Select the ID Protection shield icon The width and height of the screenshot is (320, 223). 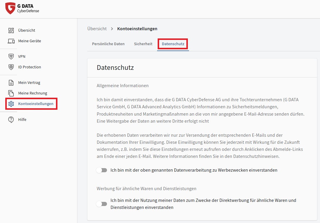tap(11, 67)
